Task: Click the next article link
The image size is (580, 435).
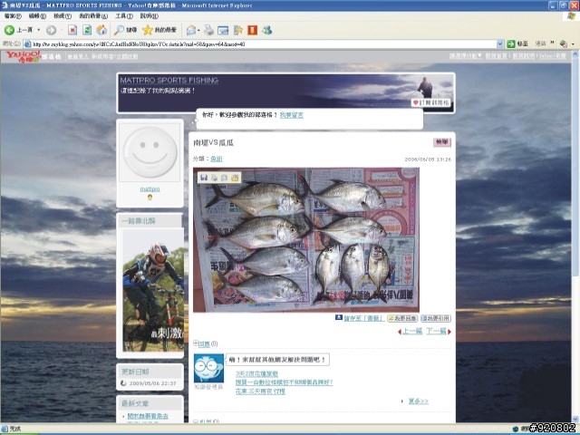Action: (x=436, y=331)
